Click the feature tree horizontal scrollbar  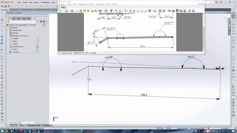(21, 123)
